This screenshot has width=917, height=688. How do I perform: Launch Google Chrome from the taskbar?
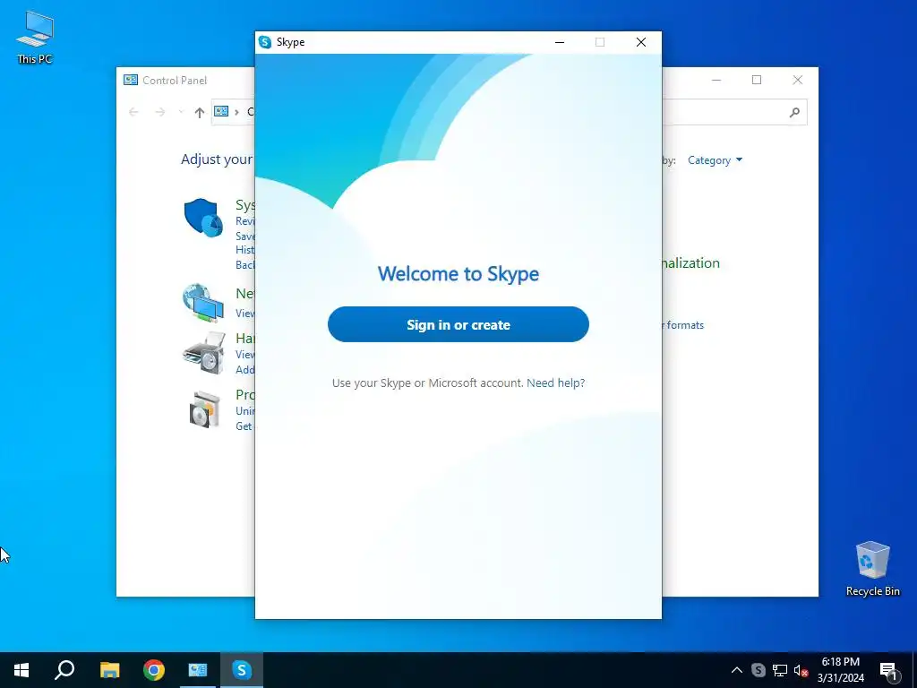click(x=154, y=670)
